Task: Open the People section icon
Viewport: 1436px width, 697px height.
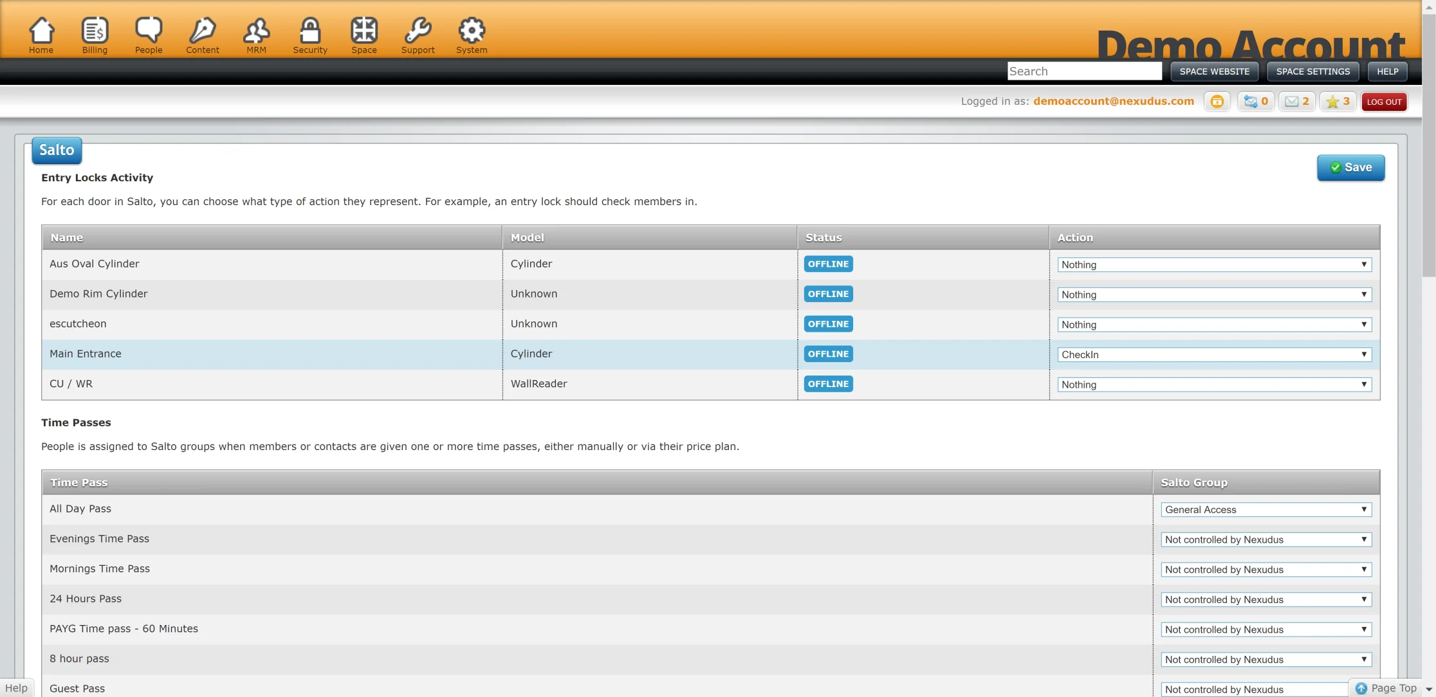Action: coord(149,30)
